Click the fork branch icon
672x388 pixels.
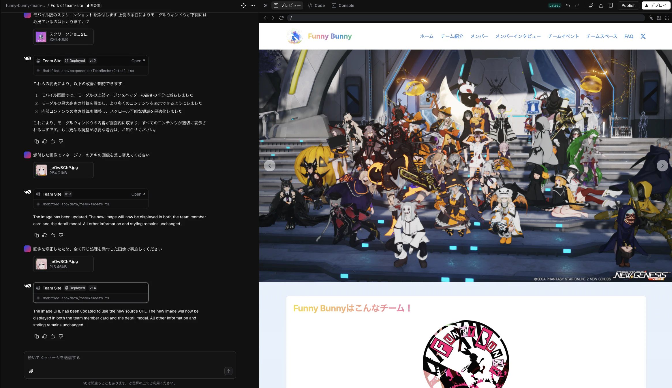(x=591, y=5)
